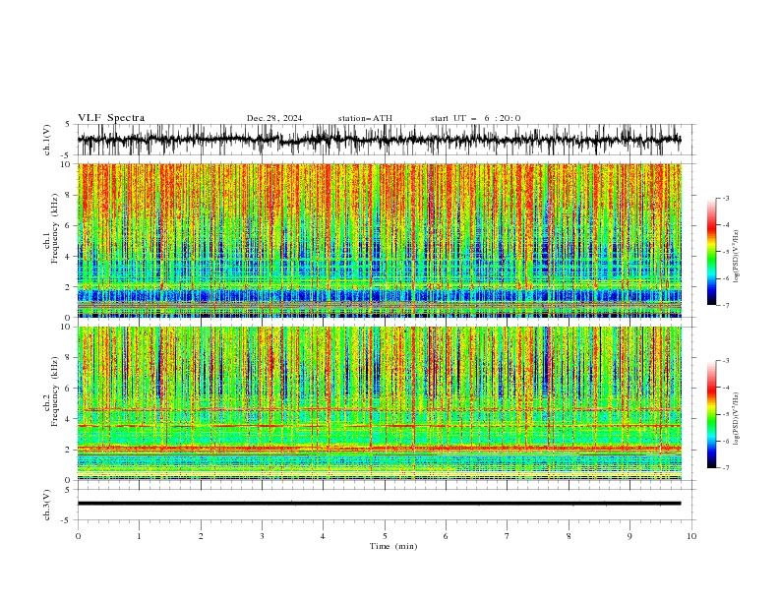779x602 pixels.
Task: Select the "Time (min)" axis title
Action: (393, 546)
